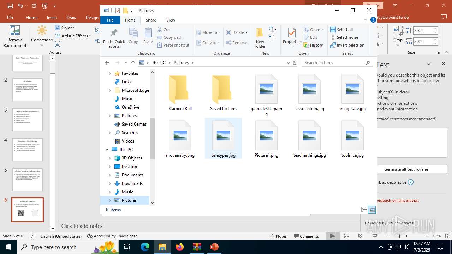Screen dimensions: 452x254
Task: Click PowerPoint icon in the taskbar
Action: (x=214, y=247)
